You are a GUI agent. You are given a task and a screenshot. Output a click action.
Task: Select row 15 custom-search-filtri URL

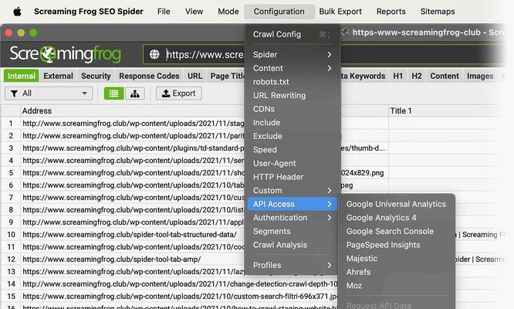(179, 296)
